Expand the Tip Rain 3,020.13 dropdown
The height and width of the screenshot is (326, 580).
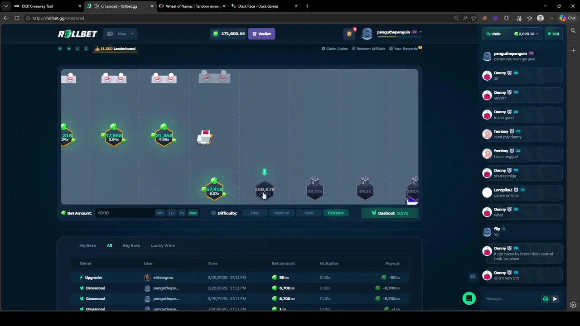527,34
